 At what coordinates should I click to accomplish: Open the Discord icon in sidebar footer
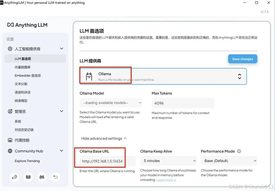click(x=42, y=177)
